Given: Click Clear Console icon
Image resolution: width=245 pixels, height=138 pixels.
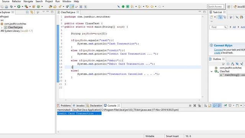Looking at the screenshot, I should coord(205,106).
